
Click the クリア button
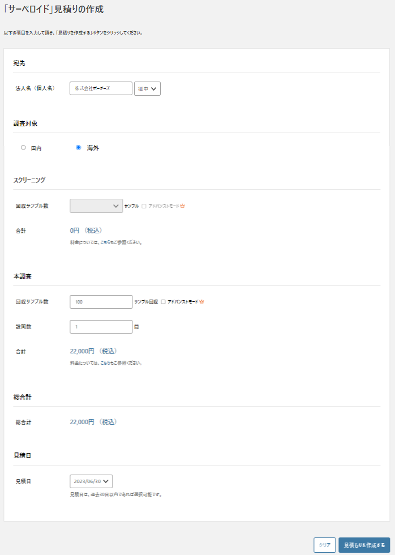click(325, 545)
